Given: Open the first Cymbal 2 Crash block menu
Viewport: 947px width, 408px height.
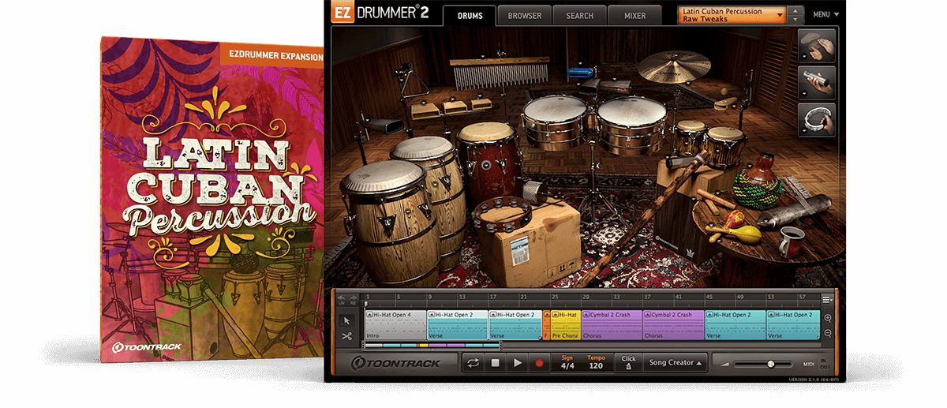Looking at the screenshot, I should (x=586, y=314).
